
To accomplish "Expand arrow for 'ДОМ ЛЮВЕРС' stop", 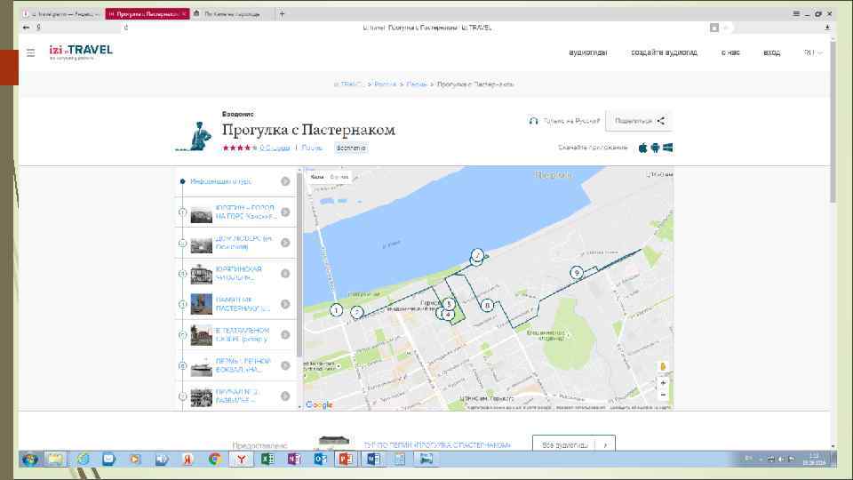I will point(285,243).
